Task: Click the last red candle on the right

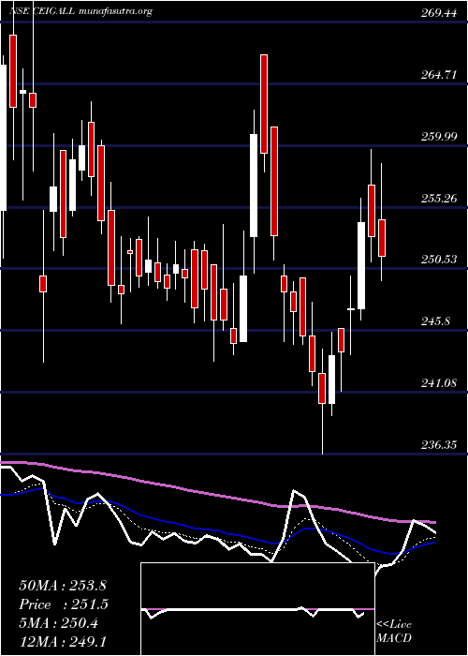Action: (x=382, y=238)
